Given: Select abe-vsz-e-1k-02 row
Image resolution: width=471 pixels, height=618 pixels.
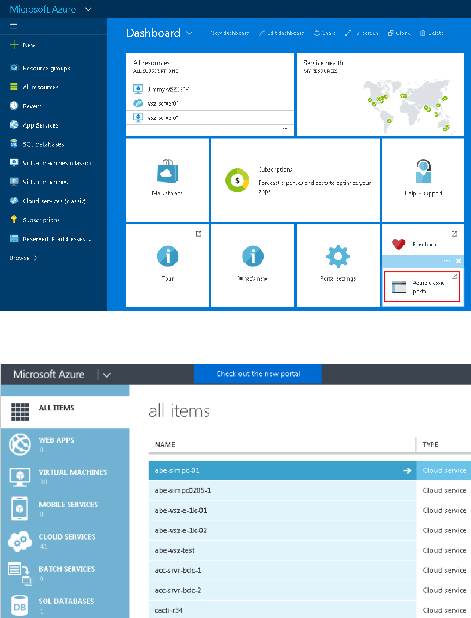Looking at the screenshot, I should pyautogui.click(x=309, y=530).
